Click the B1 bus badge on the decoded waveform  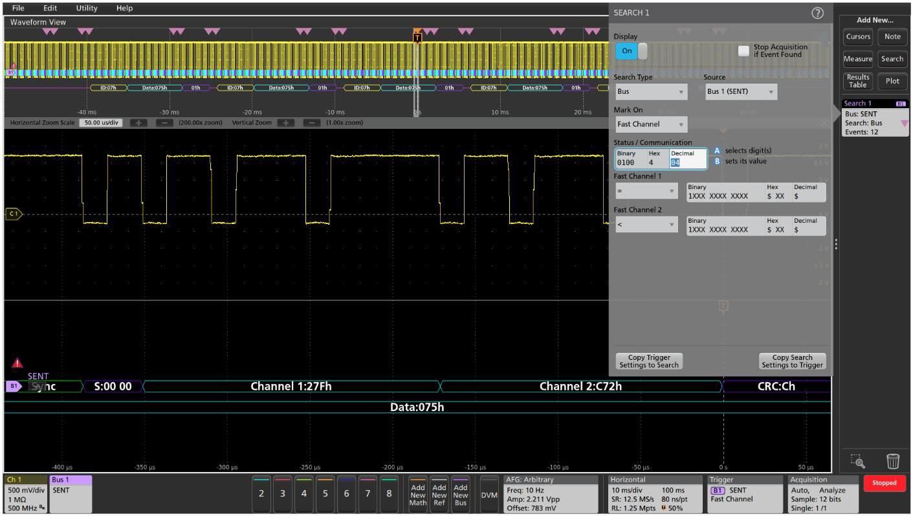click(x=13, y=386)
